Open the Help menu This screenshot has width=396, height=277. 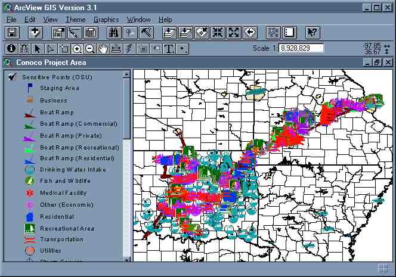[x=165, y=20]
